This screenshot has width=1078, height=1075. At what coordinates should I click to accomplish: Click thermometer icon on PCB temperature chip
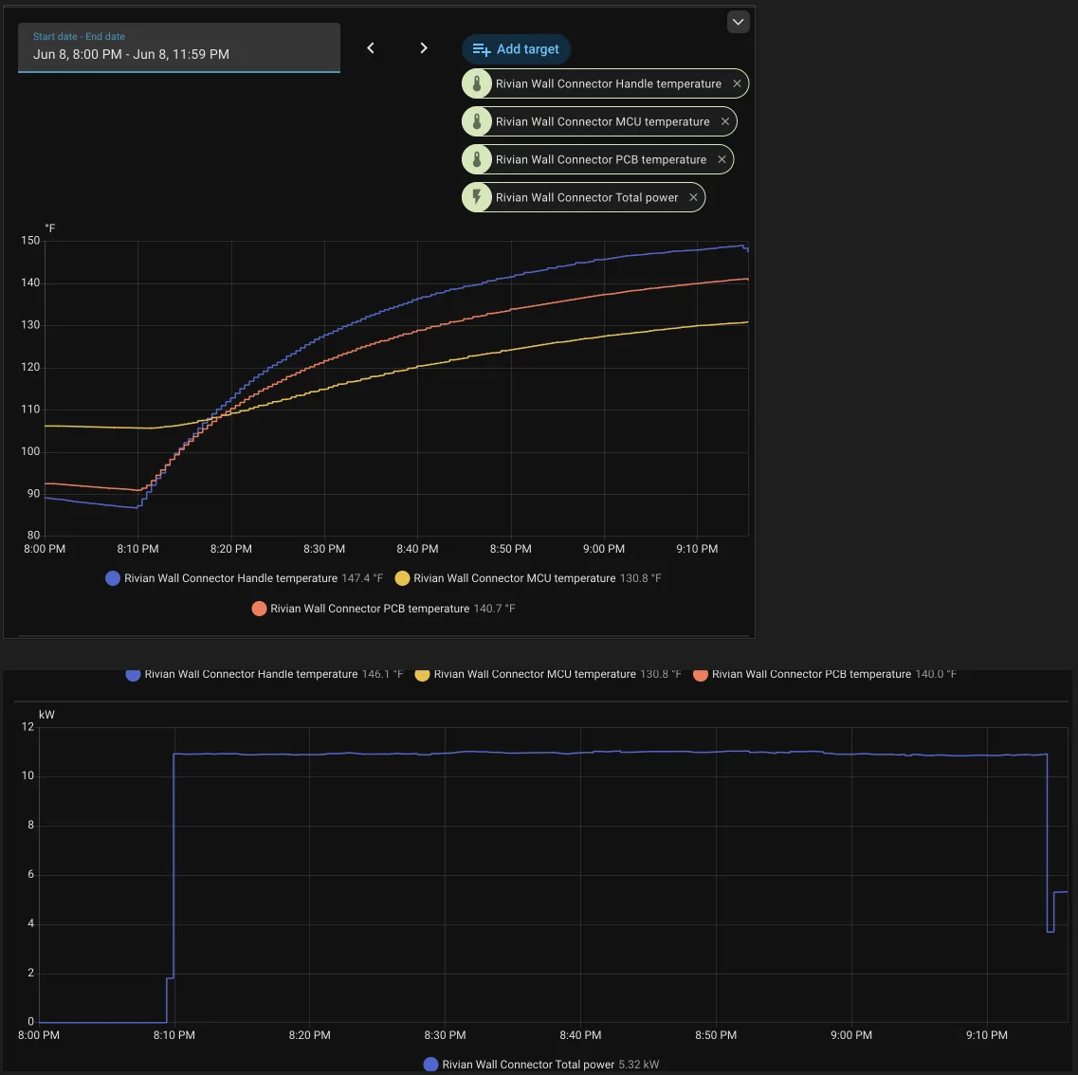click(477, 159)
